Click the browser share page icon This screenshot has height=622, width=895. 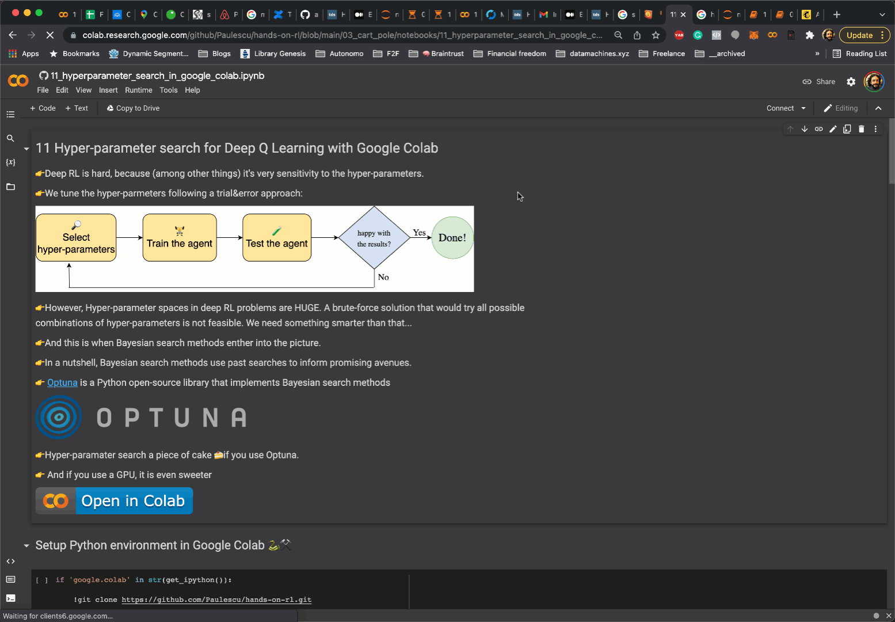[x=637, y=35]
